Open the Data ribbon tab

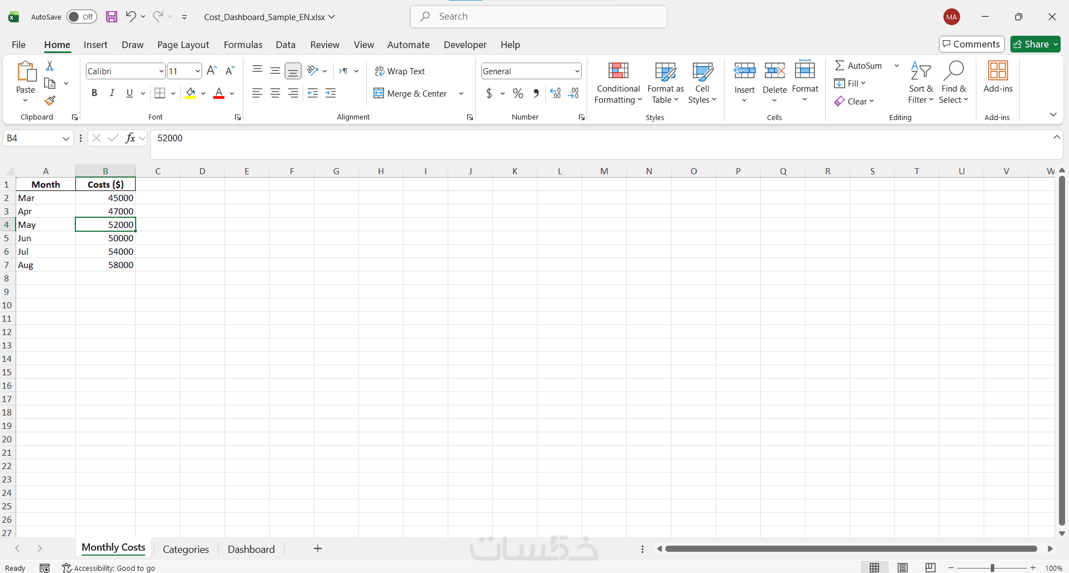[285, 45]
